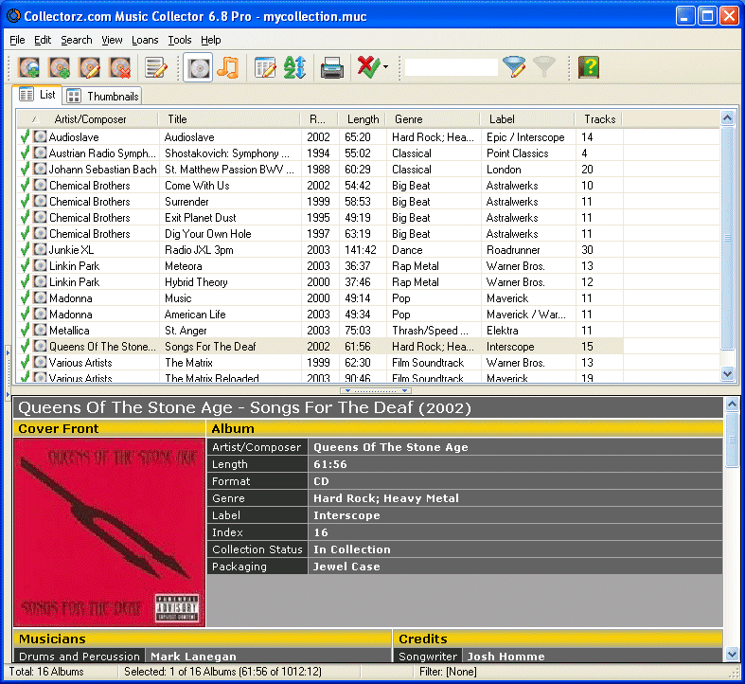This screenshot has height=684, width=745.
Task: Toggle checkmark on Audioslave row
Action: click(x=25, y=137)
